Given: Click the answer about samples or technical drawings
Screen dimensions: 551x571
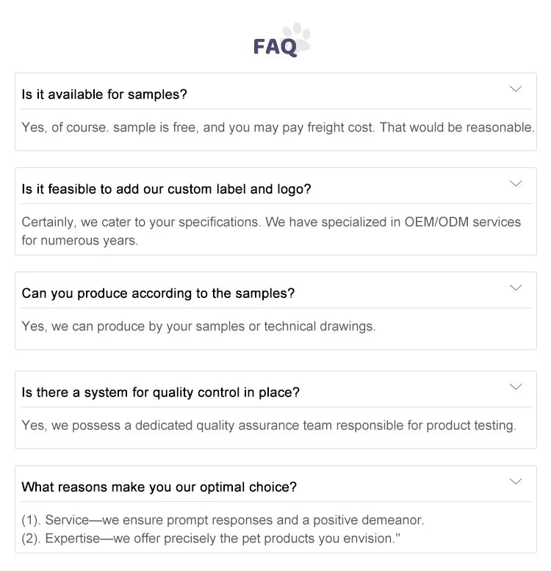Looking at the screenshot, I should (198, 327).
